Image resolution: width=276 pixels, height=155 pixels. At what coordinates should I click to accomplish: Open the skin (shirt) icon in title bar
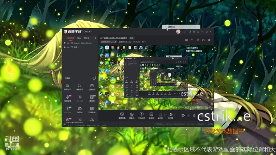(194, 32)
